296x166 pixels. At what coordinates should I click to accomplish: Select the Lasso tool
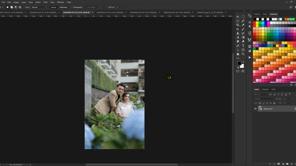(x=238, y=21)
